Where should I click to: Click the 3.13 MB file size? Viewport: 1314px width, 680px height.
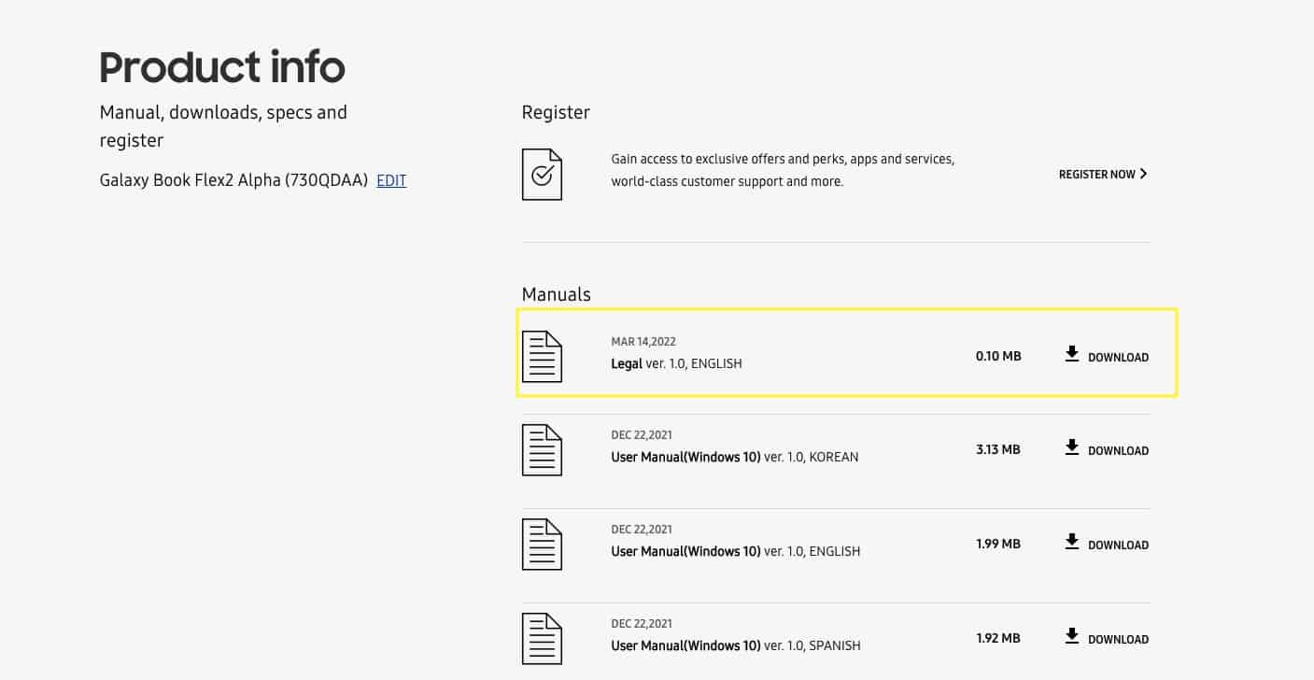pos(998,449)
